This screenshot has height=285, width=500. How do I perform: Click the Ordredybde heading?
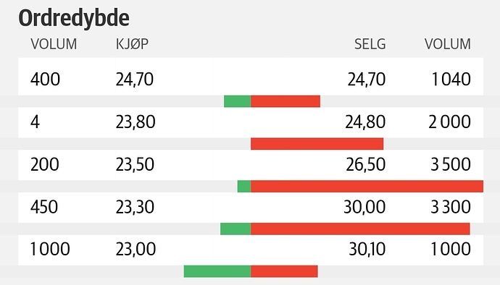click(x=74, y=18)
